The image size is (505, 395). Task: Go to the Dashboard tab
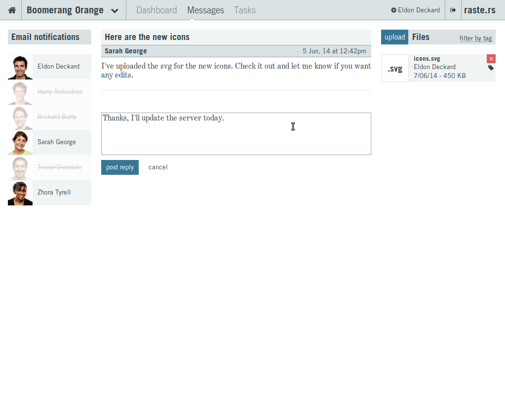156,10
